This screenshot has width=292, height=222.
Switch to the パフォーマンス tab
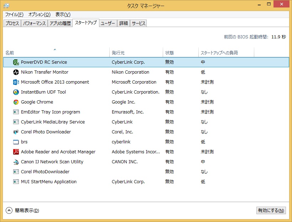tap(34, 23)
